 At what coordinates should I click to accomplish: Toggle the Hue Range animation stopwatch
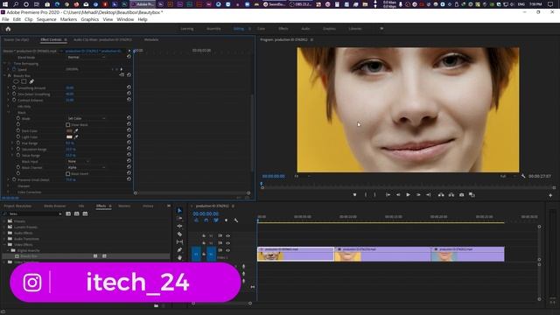click(x=17, y=143)
